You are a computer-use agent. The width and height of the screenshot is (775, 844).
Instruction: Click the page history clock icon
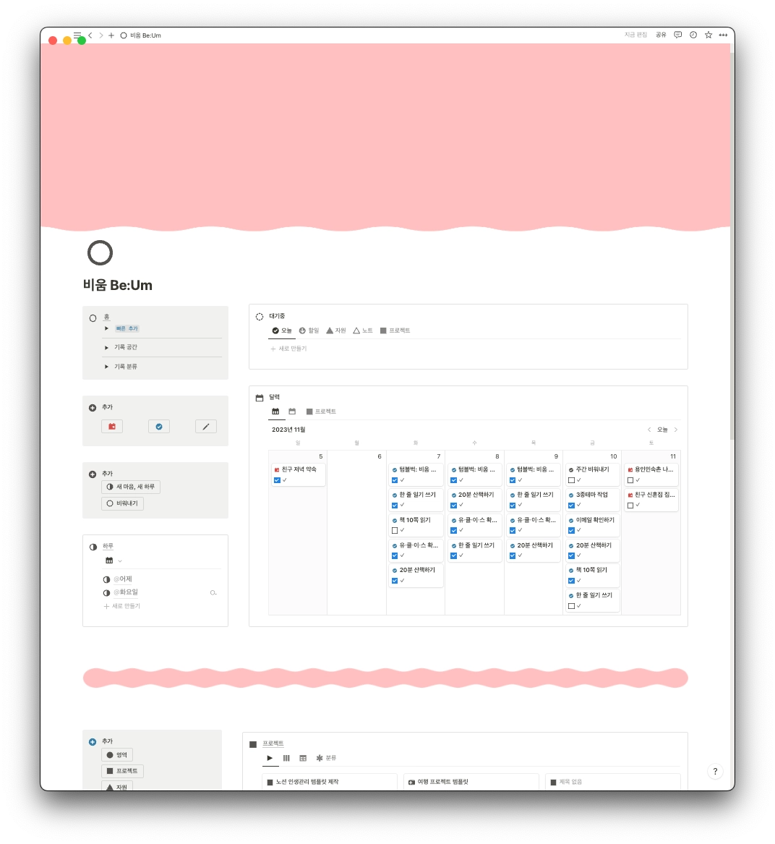693,35
